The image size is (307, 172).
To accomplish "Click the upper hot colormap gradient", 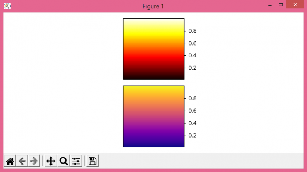I will pyautogui.click(x=153, y=49).
